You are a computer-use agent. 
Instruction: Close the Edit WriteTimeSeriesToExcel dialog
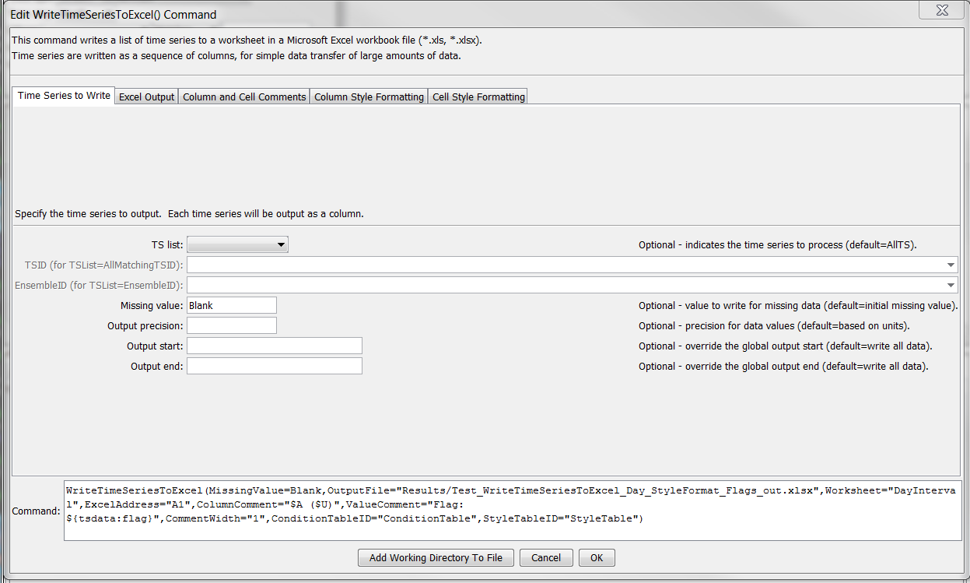coord(941,10)
